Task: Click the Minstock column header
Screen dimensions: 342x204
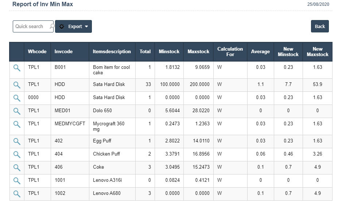Action: pyautogui.click(x=169, y=52)
